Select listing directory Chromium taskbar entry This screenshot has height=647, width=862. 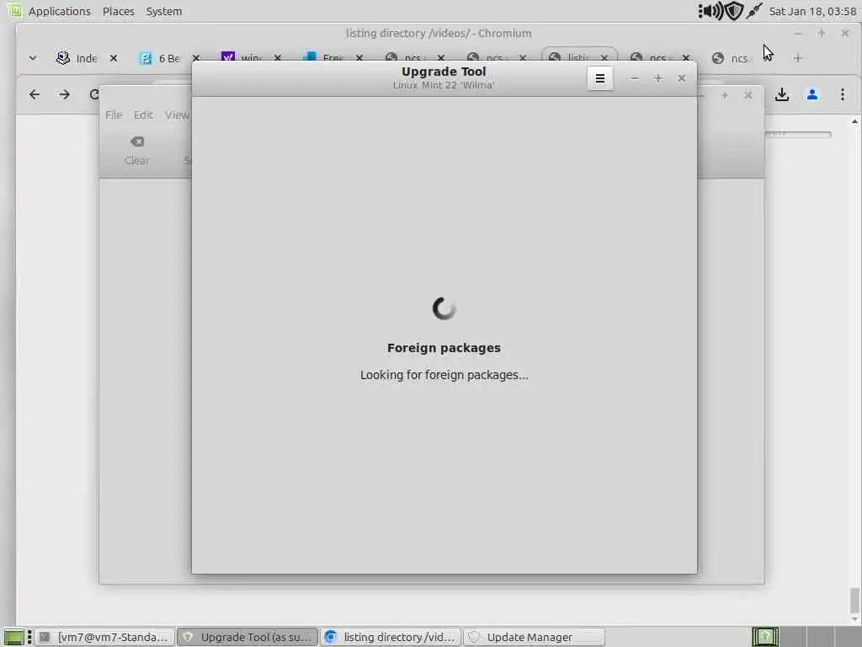391,637
